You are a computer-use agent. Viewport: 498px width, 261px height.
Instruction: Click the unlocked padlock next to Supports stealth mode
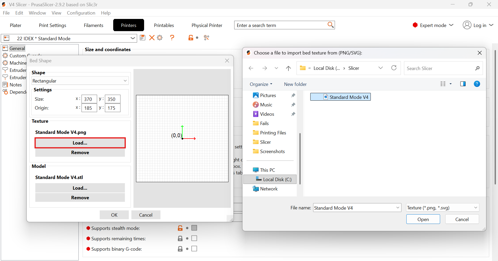(180, 228)
